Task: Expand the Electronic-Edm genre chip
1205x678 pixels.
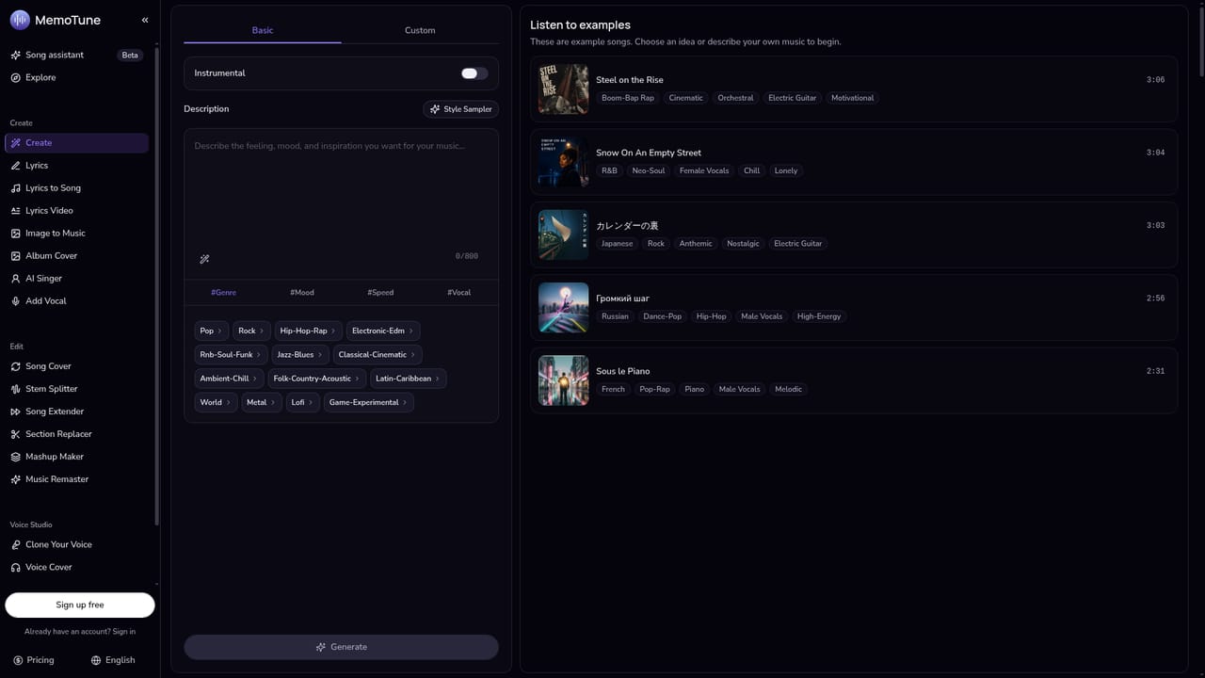Action: pyautogui.click(x=383, y=331)
